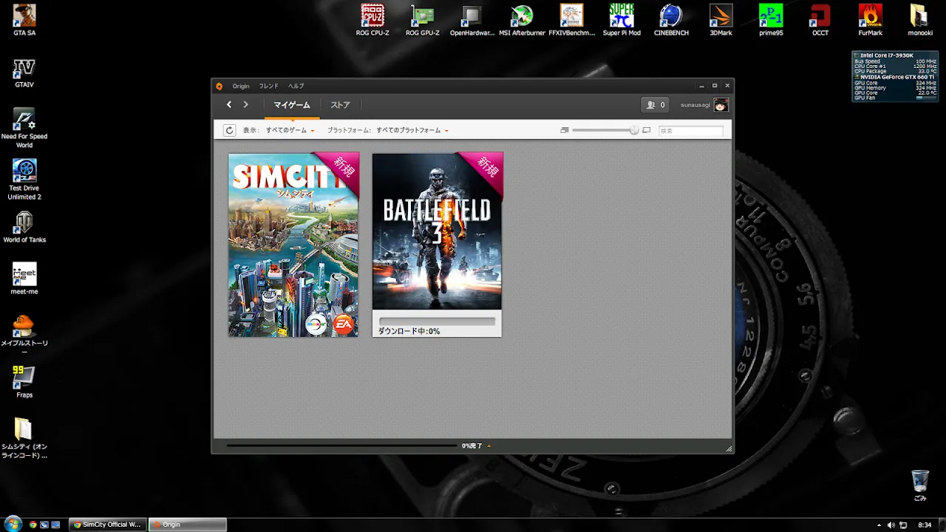Go back with the left arrow

[x=229, y=105]
